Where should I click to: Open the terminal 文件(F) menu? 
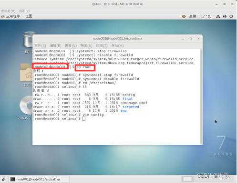[x=40, y=46]
